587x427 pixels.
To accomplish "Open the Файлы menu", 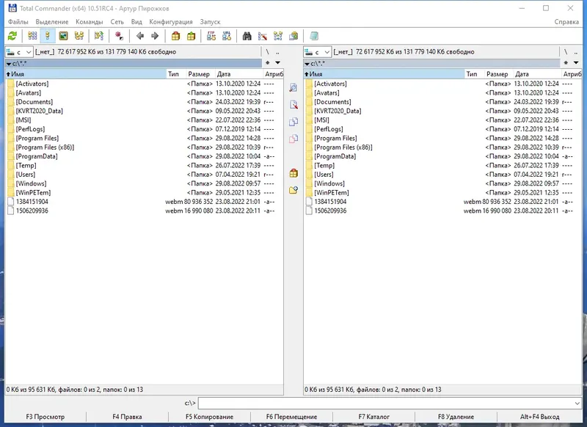I will click(18, 22).
